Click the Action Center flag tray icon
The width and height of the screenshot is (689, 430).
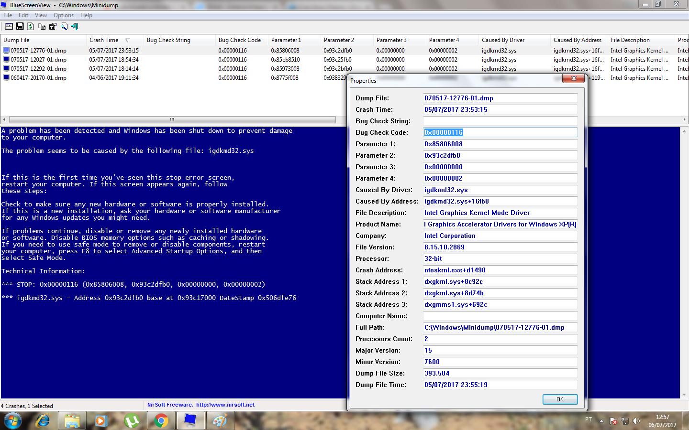613,421
